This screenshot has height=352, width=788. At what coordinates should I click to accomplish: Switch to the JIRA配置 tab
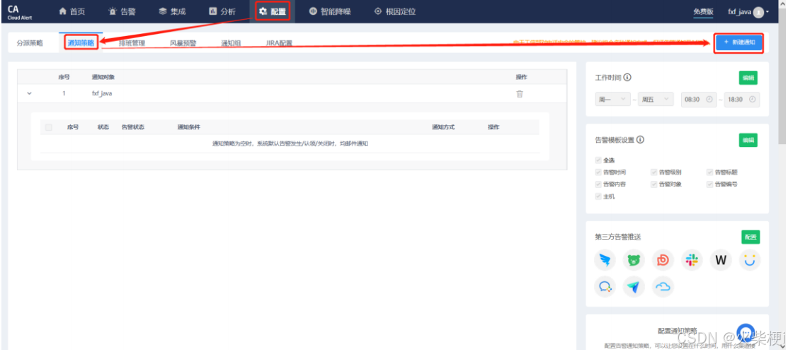(x=279, y=43)
